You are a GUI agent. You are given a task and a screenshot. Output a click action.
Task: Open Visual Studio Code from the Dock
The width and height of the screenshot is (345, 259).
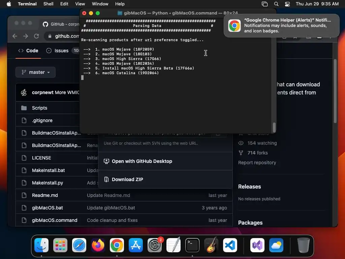click(x=230, y=245)
